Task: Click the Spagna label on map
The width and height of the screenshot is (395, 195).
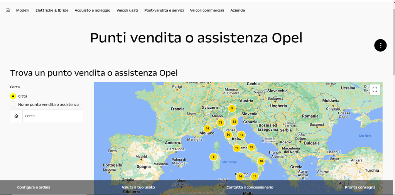Action: 143,166
